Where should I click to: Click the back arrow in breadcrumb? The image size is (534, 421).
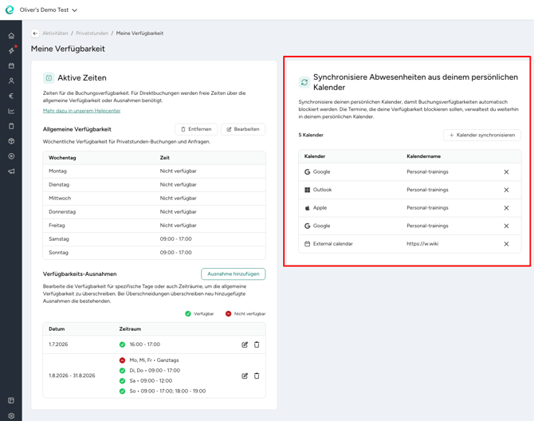(35, 33)
